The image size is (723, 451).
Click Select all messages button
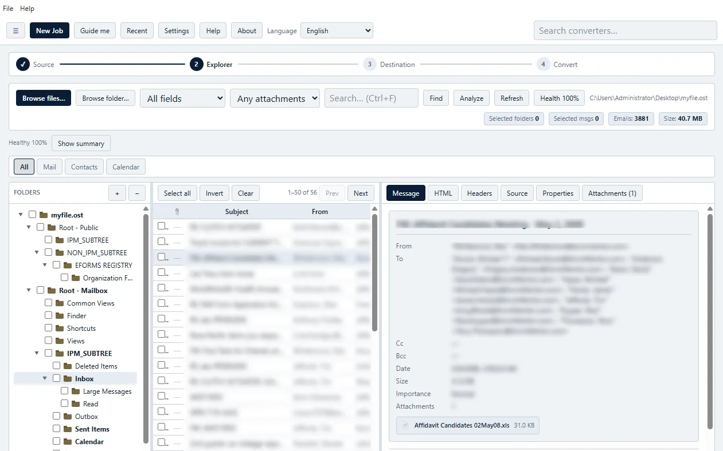(x=177, y=193)
